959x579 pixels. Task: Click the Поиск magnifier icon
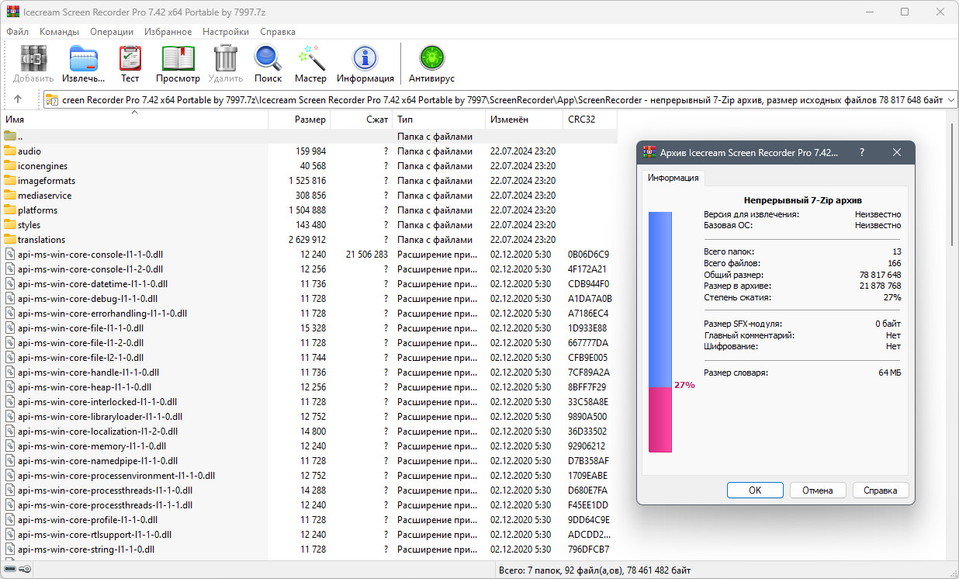click(x=268, y=59)
